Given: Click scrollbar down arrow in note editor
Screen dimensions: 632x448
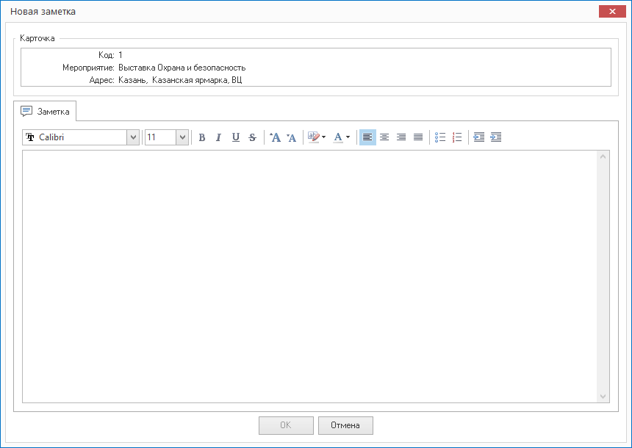Looking at the screenshot, I should tap(603, 397).
